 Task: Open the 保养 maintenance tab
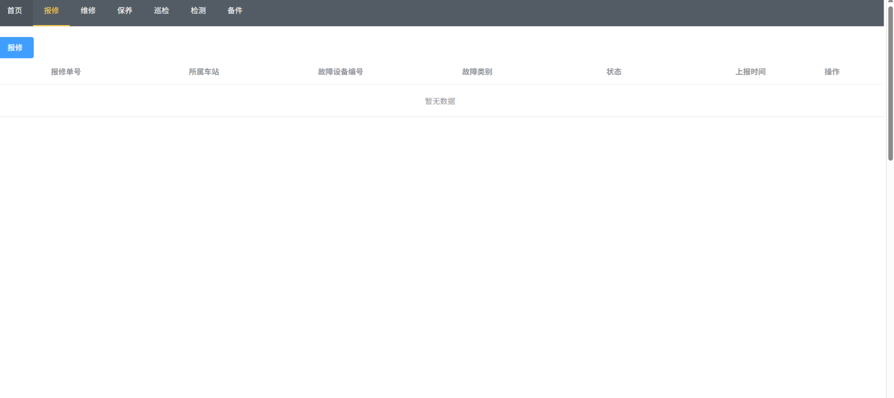coord(125,11)
